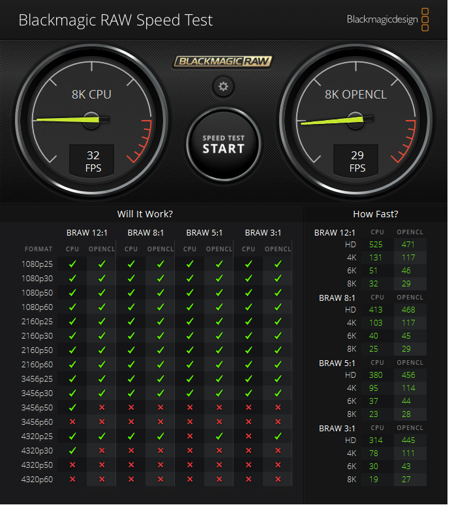Click the BRAW 12:1 4K CPU value 131

(x=376, y=258)
